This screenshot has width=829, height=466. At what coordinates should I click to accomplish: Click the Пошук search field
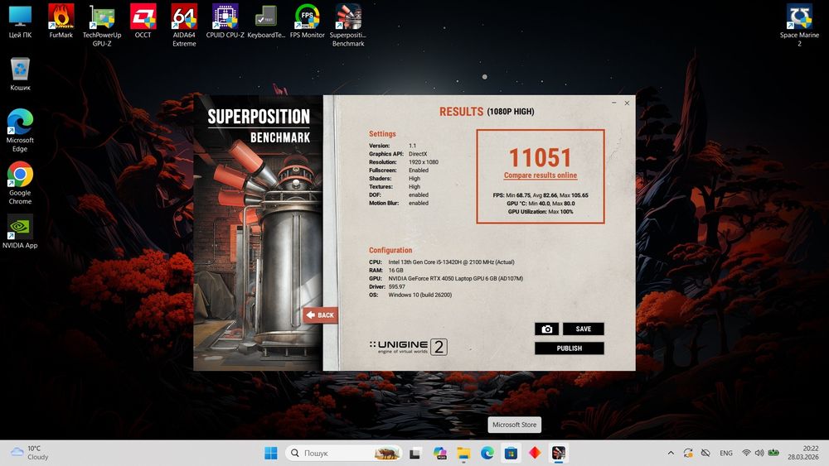point(344,453)
